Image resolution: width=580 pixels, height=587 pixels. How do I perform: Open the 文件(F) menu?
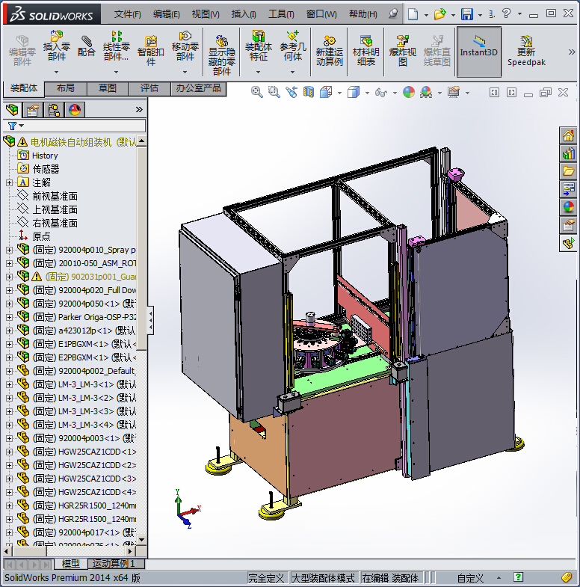[127, 14]
